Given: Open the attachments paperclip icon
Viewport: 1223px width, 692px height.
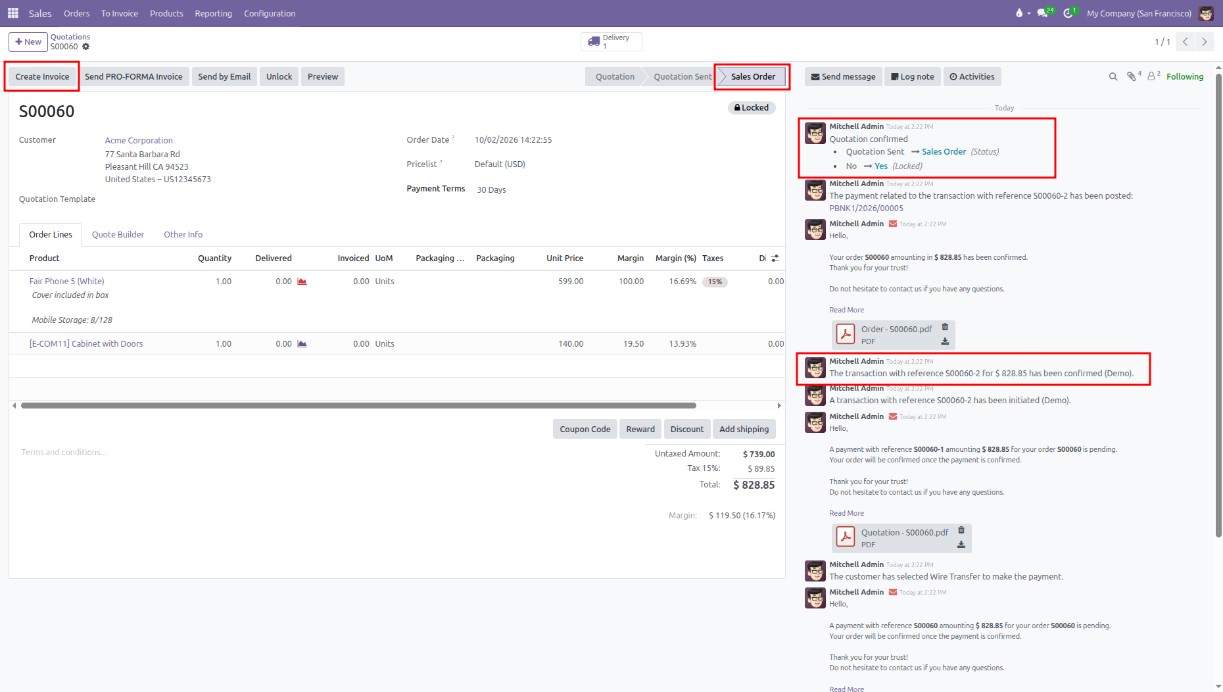Looking at the screenshot, I should tap(1132, 76).
